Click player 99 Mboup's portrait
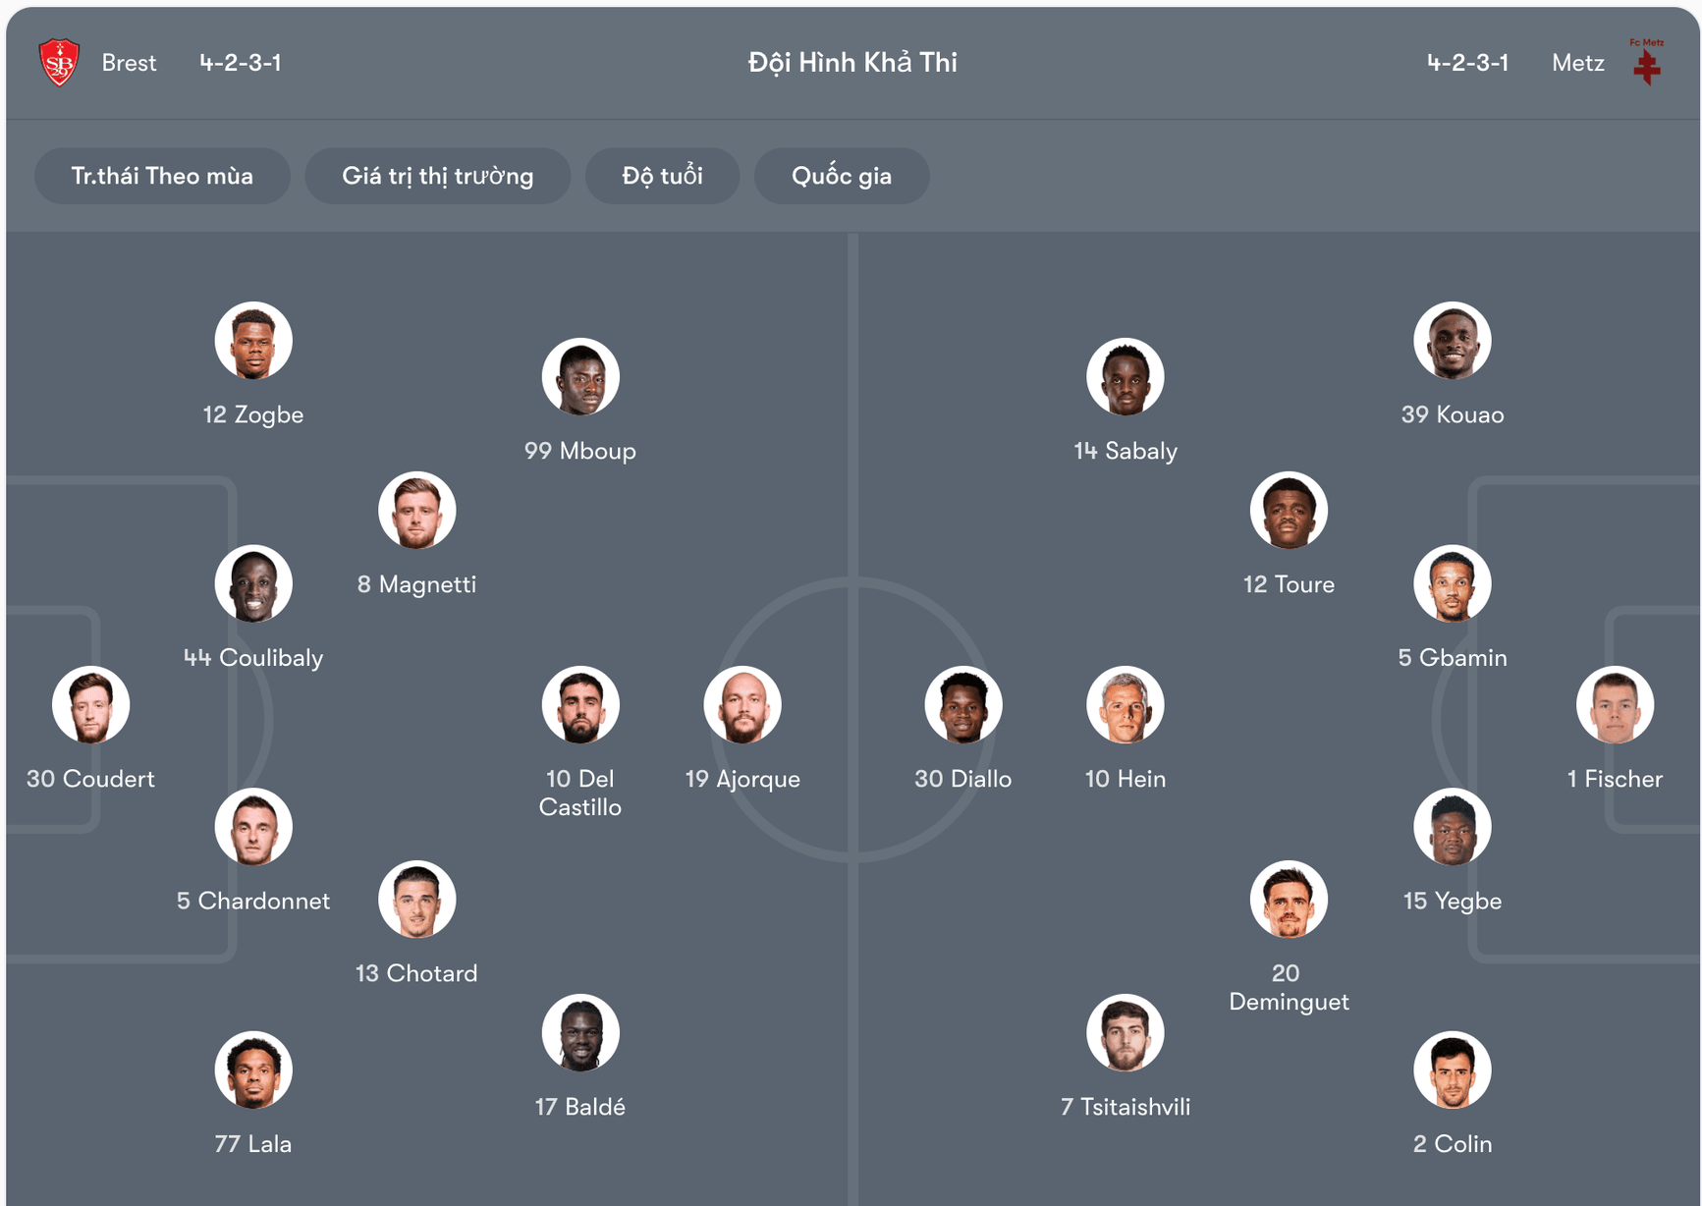 (580, 376)
